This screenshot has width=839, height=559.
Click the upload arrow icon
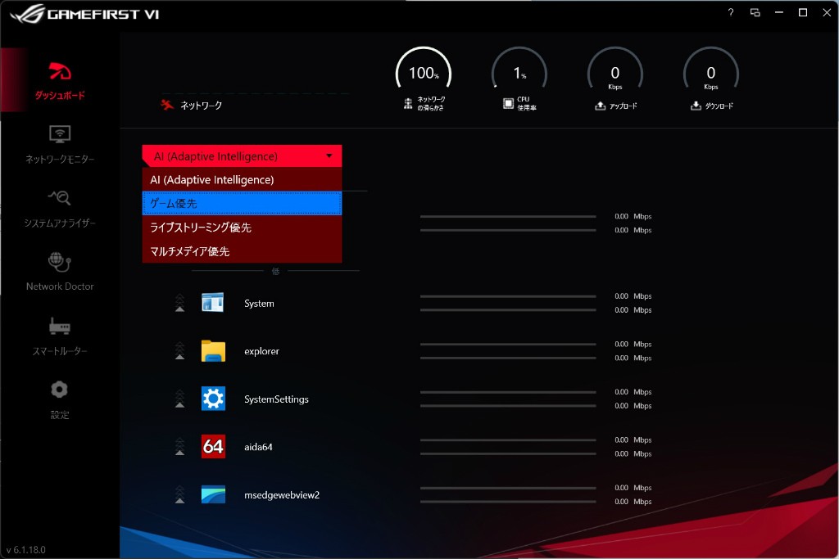[x=601, y=106]
